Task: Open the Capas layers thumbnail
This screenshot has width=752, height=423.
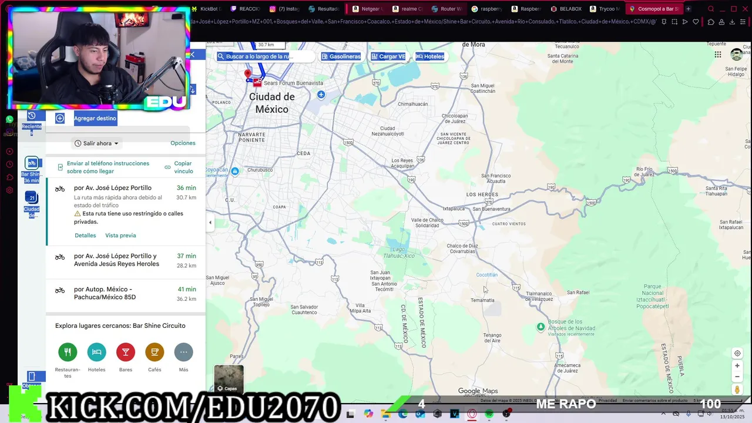Action: 229,379
